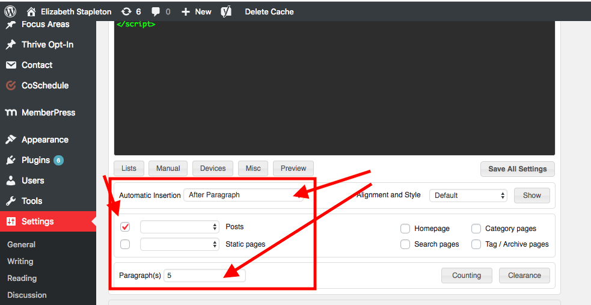
Task: Click the home icon beside Elizabeth Stapleton
Action: [32, 11]
